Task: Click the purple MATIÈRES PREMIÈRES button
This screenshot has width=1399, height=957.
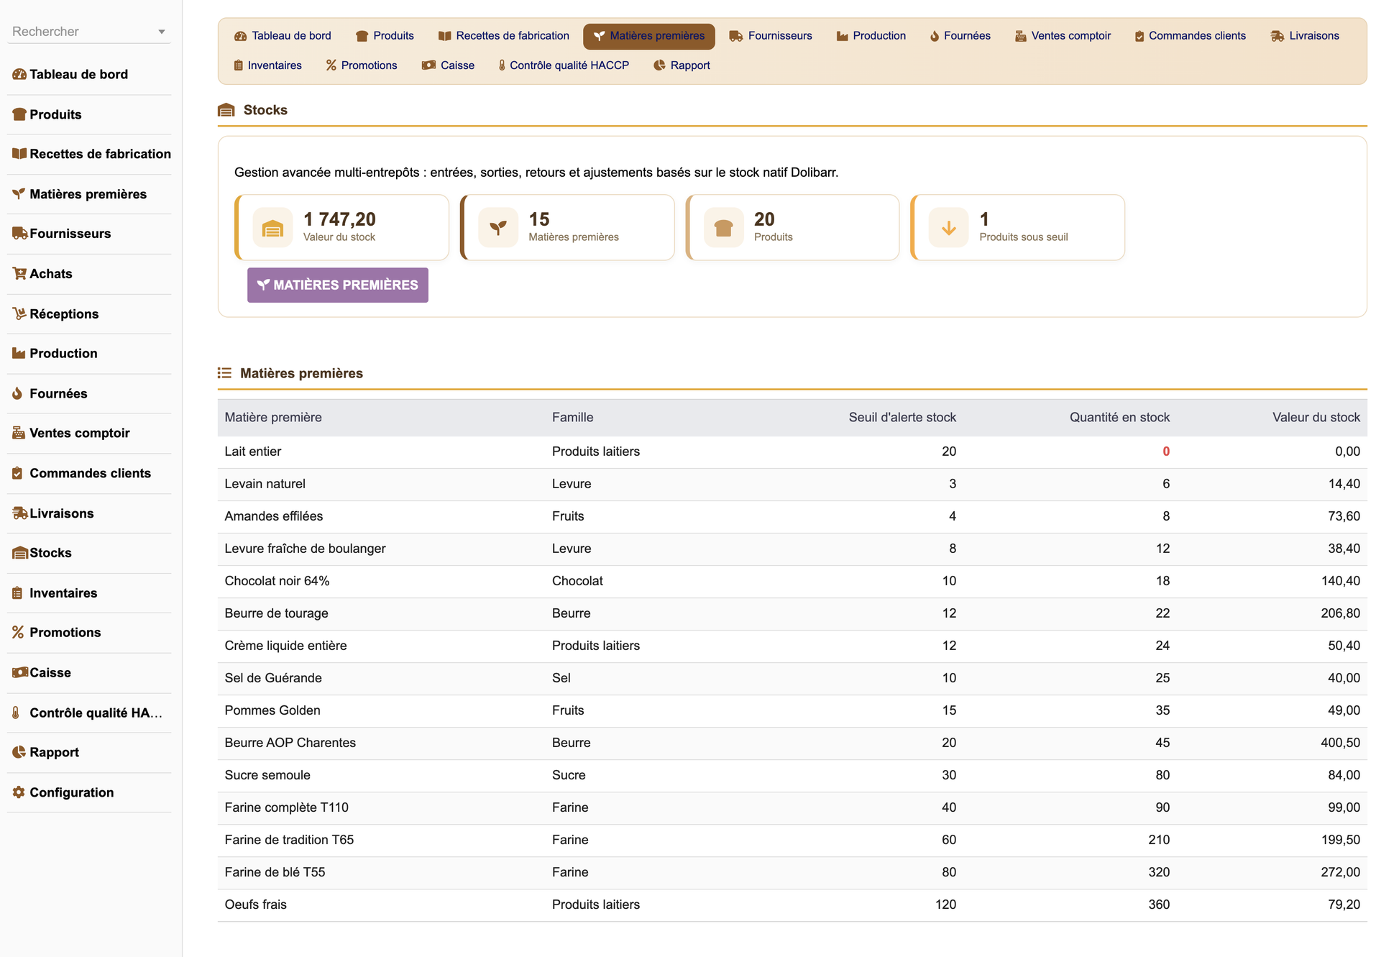Action: pyautogui.click(x=338, y=285)
